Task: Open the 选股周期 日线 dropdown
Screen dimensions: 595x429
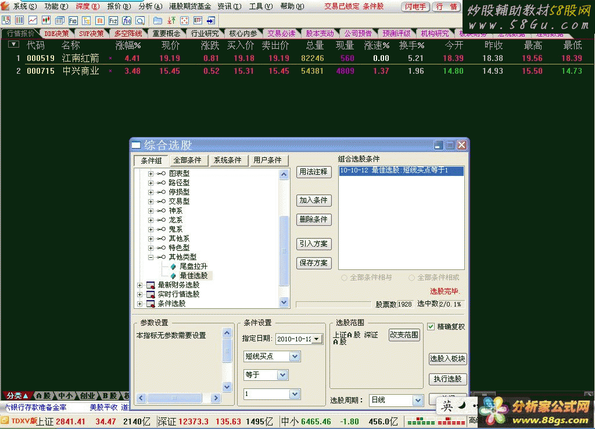Action: (x=417, y=400)
